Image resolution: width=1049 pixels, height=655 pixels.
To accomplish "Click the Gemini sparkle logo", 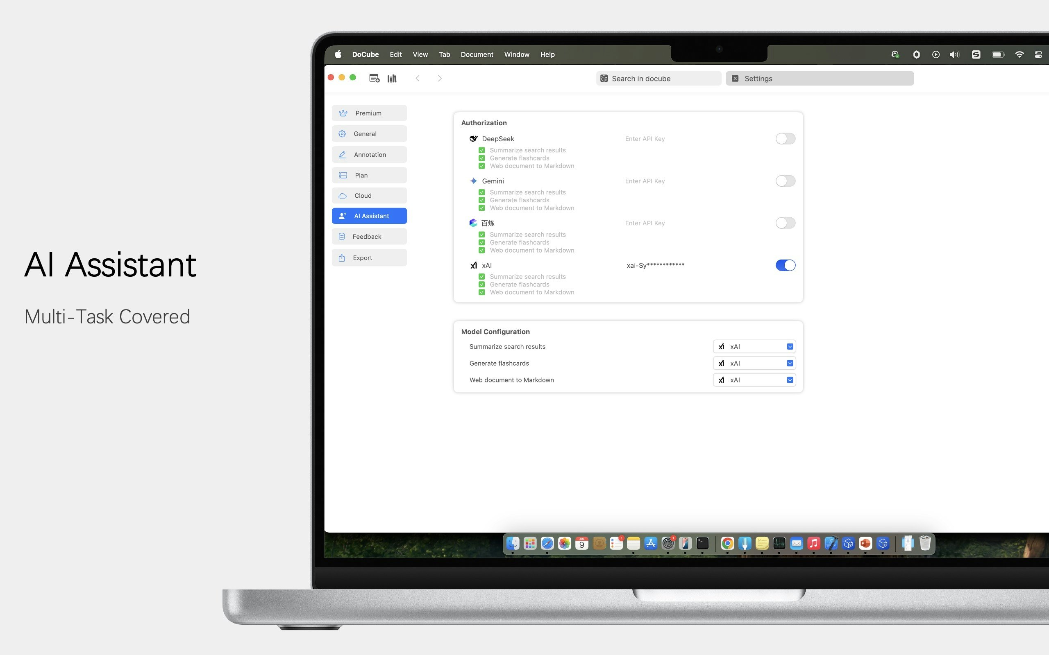I will click(473, 181).
